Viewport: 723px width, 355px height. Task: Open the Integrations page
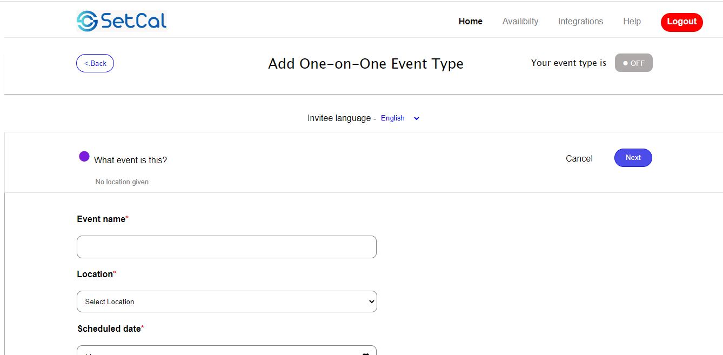pos(580,21)
